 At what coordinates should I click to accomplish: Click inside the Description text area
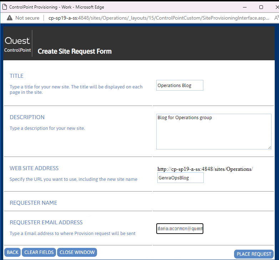coord(213,131)
